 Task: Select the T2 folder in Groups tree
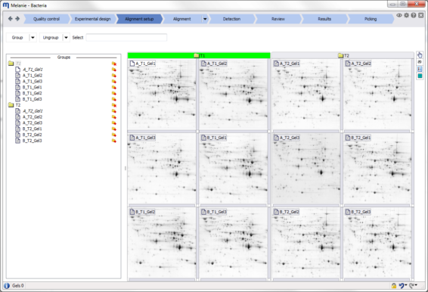(x=14, y=105)
